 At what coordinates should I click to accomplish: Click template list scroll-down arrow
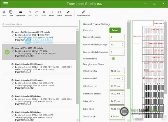point(77,120)
